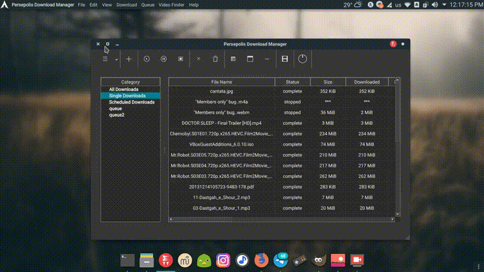Click the Wi-Fi icon in system tray
484x272 pixels.
(407, 5)
